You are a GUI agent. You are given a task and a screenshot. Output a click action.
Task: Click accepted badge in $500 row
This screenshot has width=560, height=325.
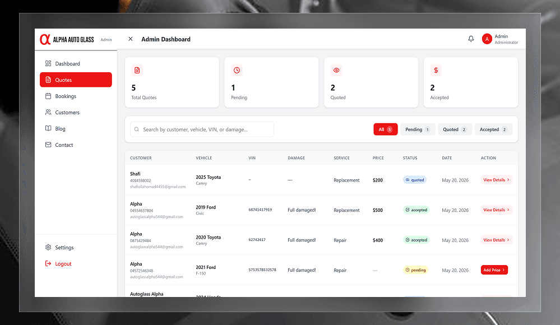(416, 210)
